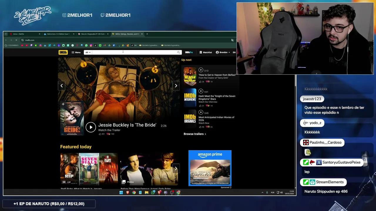The width and height of the screenshot is (376, 211).
Task: Open a new browser tab
Action: (x=147, y=34)
